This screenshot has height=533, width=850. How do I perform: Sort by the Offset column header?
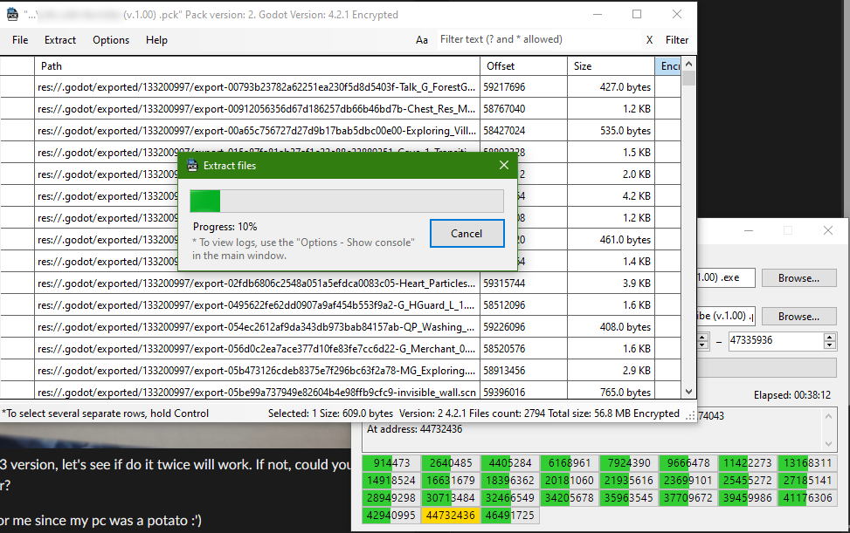(x=523, y=66)
